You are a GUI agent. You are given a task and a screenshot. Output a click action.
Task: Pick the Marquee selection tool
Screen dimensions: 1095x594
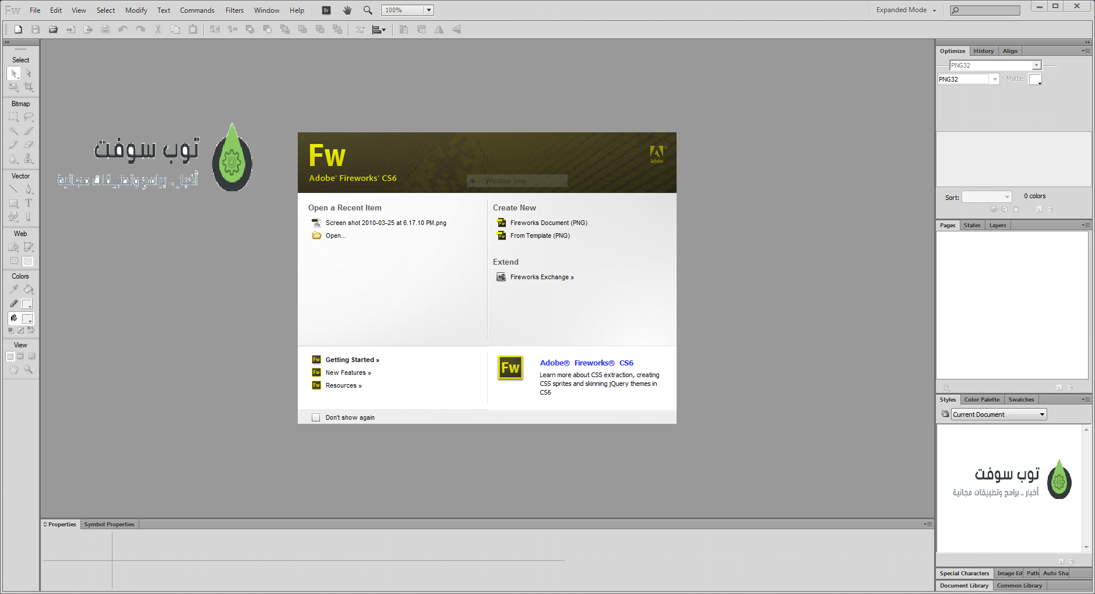click(13, 117)
